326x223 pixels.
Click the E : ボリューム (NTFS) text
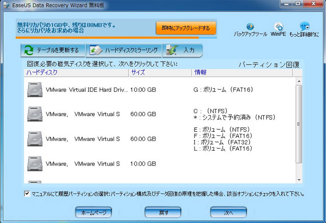[222, 130]
